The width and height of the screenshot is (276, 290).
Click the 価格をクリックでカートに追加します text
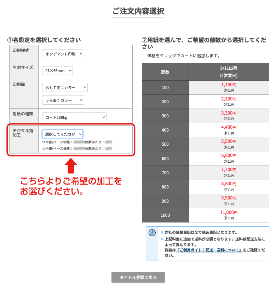184,56
